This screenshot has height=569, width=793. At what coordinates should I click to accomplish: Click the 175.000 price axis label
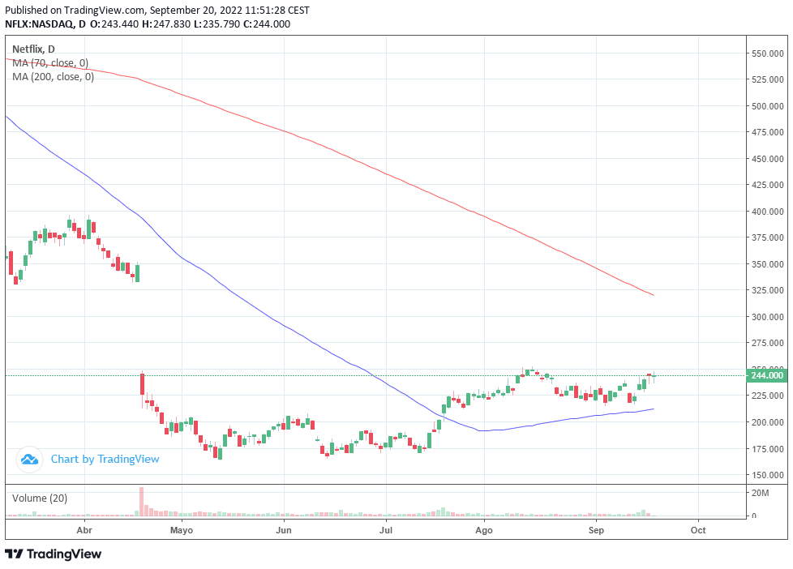point(767,448)
